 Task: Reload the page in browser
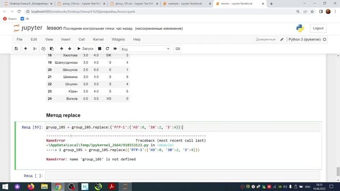[19, 12]
